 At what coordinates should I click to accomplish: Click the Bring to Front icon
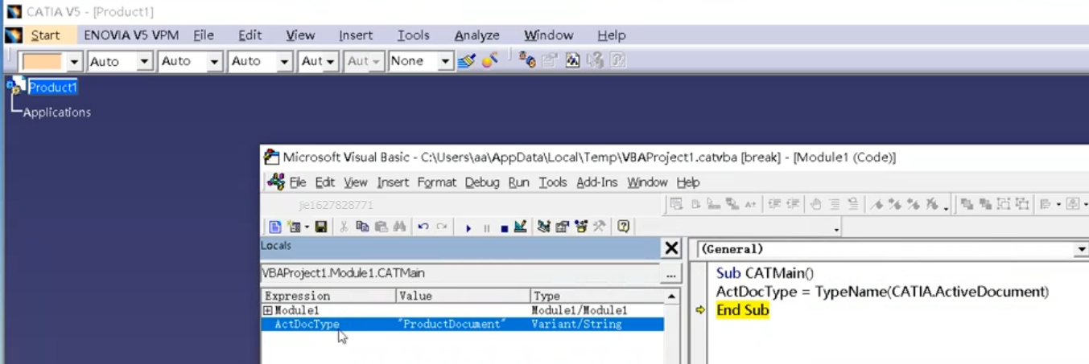[966, 204]
